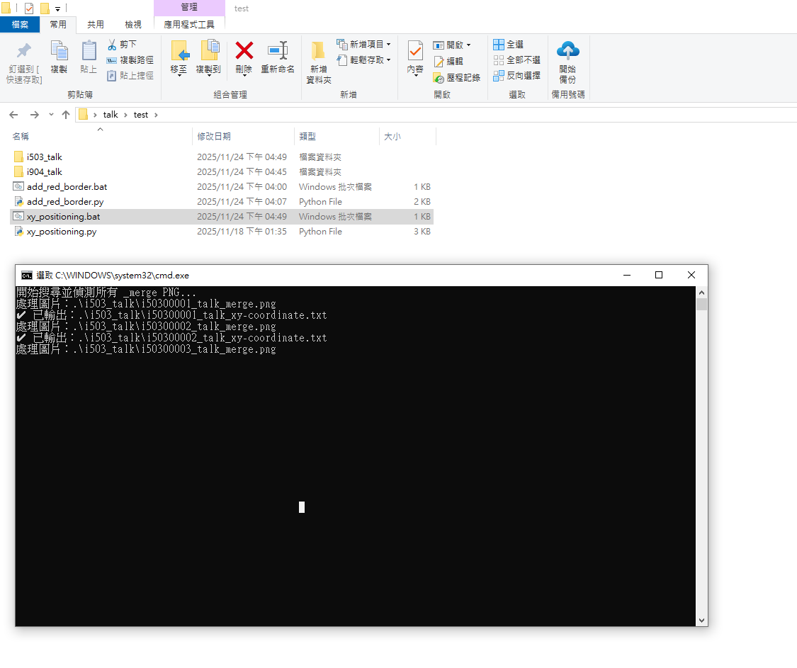Viewport: 797px width, 668px height.
Task: Expand the Easy Access dropdown
Action: (x=363, y=60)
